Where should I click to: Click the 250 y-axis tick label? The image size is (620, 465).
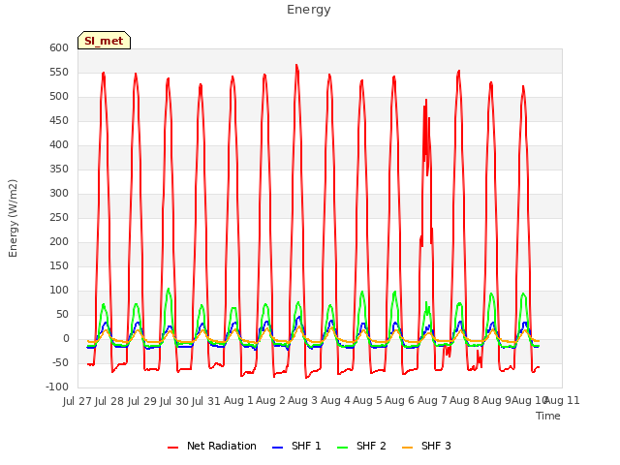pyautogui.click(x=59, y=218)
